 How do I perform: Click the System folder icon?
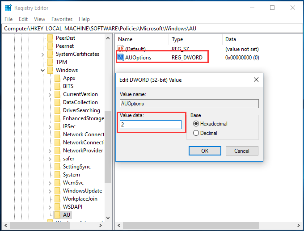tap(57, 175)
